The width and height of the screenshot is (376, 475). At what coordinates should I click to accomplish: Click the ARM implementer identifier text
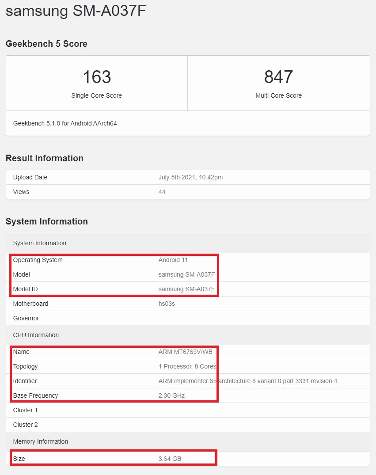247,381
